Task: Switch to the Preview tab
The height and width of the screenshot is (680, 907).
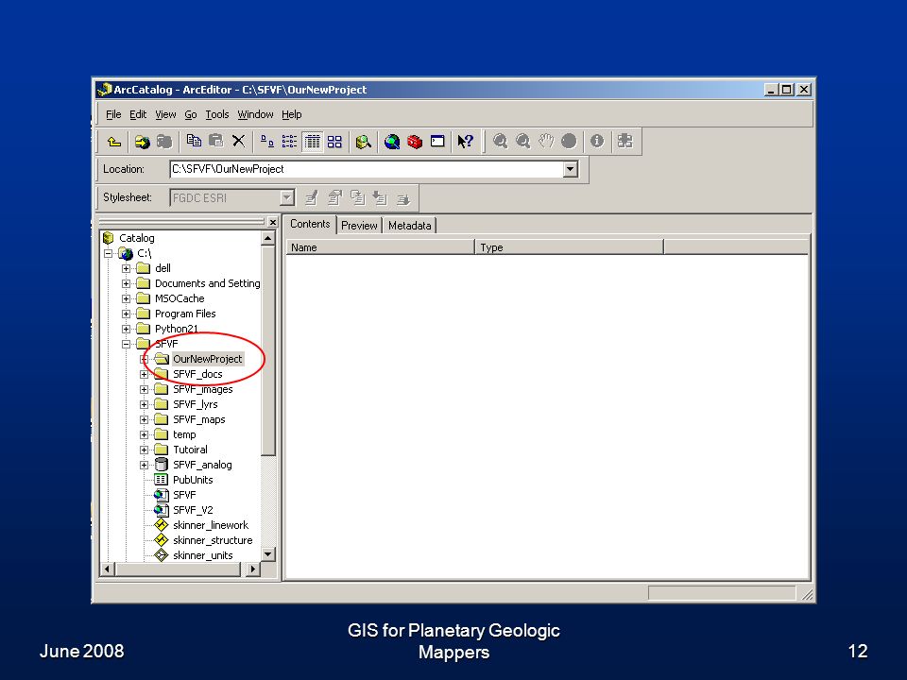Action: pos(359,226)
